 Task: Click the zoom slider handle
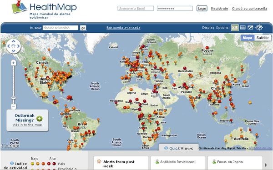coord(13,98)
